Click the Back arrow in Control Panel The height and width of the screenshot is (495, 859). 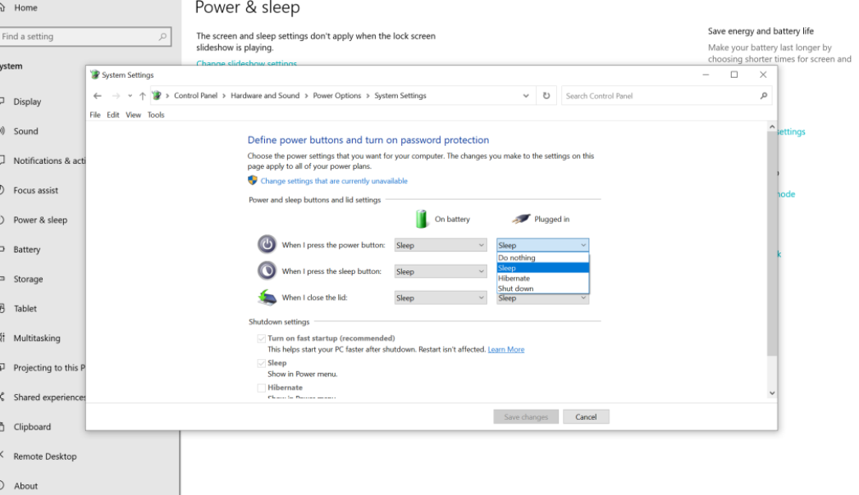tap(98, 96)
